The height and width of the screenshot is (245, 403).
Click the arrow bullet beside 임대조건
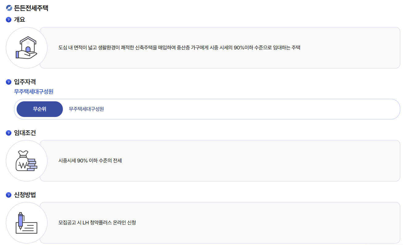click(9, 133)
